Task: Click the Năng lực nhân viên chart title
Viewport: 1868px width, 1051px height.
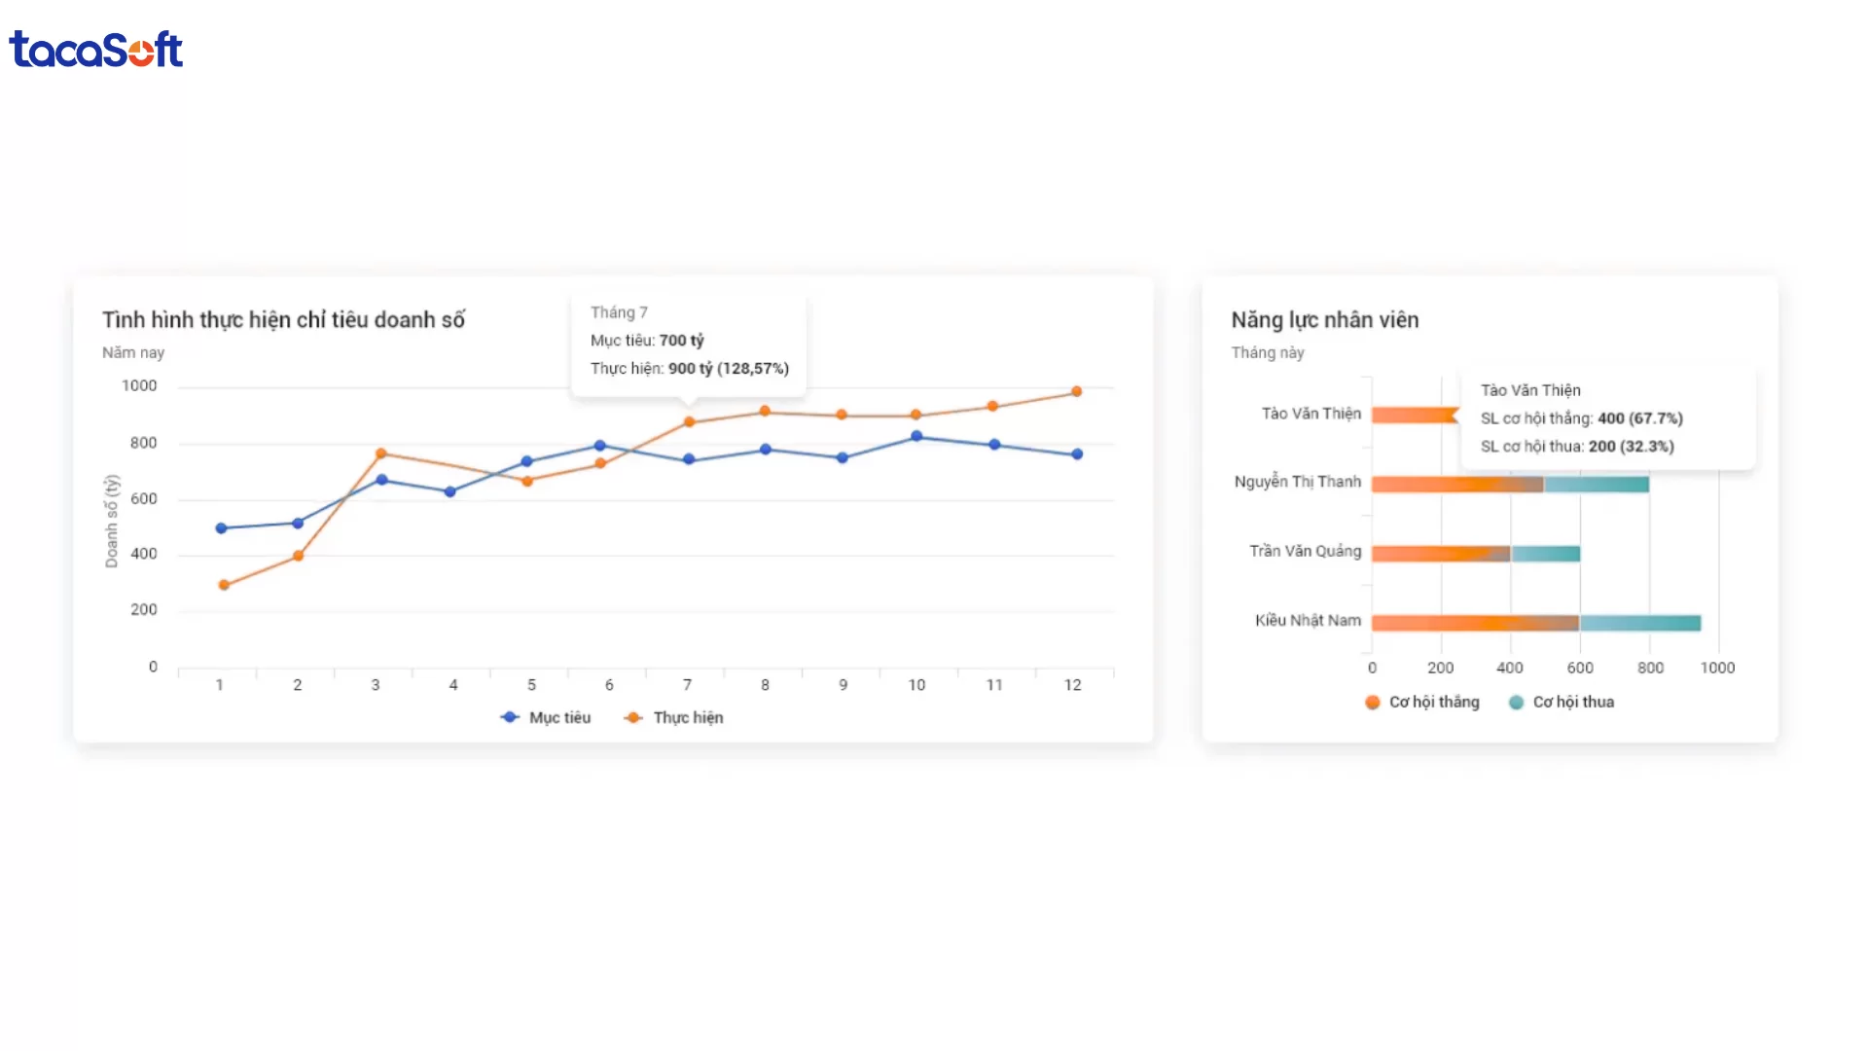Action: pos(1324,319)
